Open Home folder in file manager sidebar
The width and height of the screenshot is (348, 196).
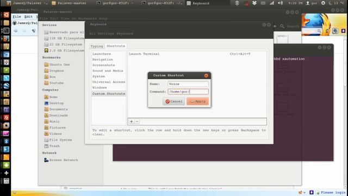pos(51,97)
